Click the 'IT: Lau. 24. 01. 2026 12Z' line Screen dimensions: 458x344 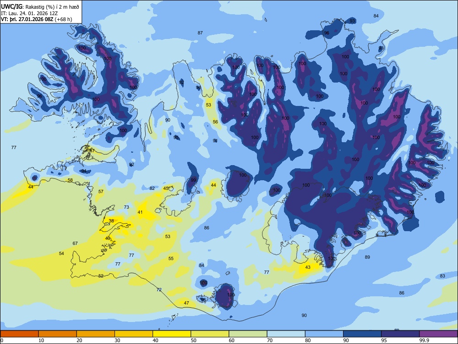(x=29, y=13)
